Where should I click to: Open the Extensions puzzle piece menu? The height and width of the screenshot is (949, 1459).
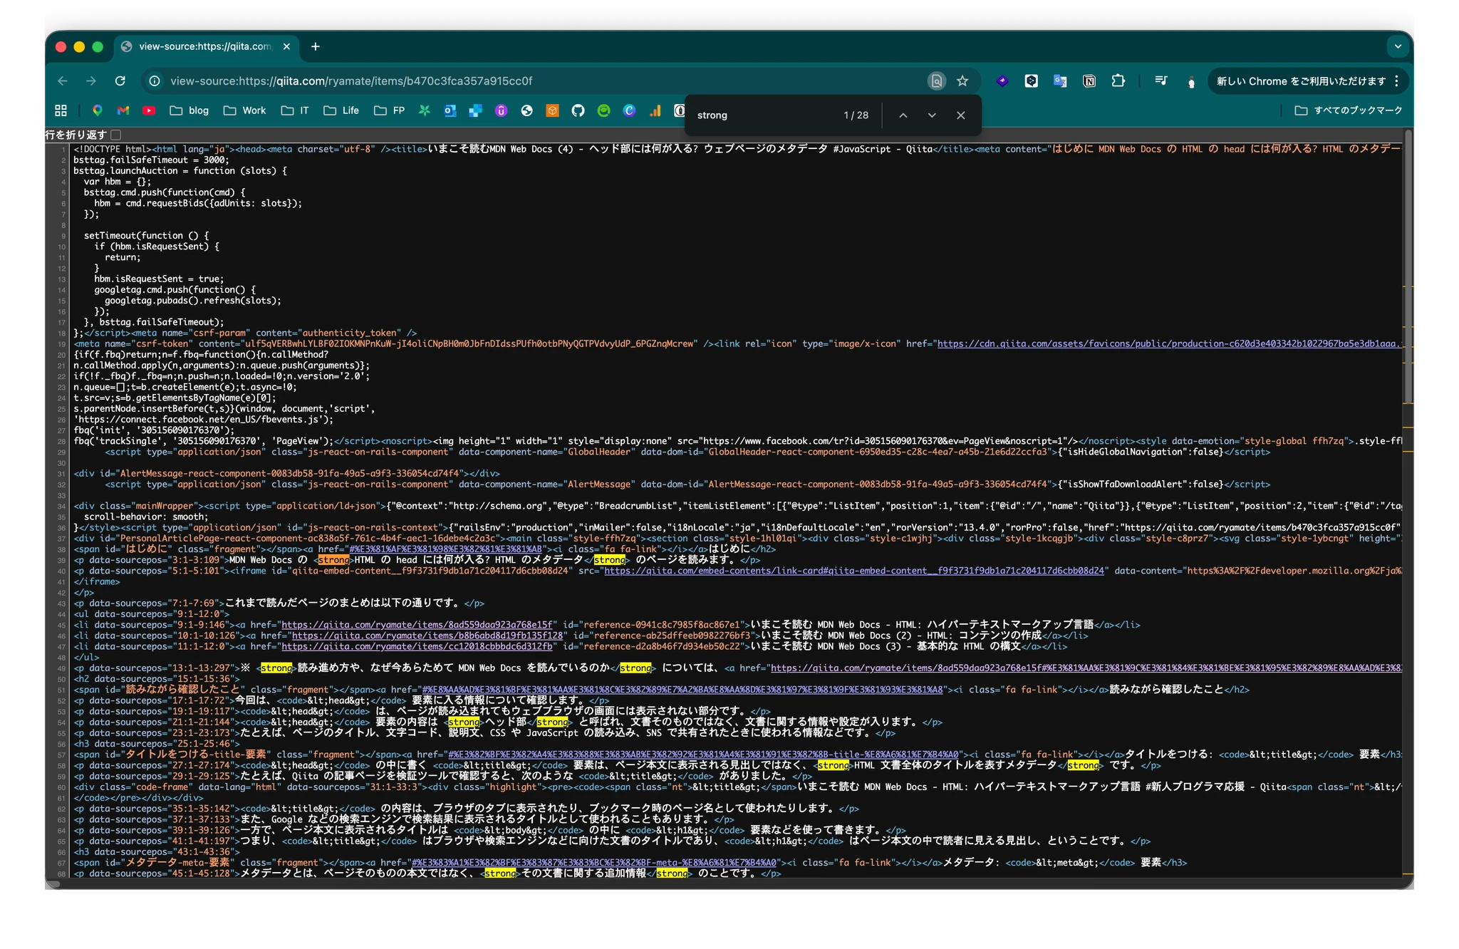(1118, 81)
